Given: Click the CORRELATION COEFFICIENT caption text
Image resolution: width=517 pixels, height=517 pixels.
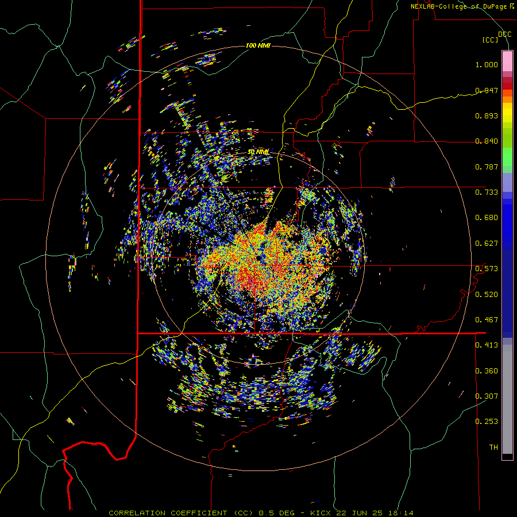Looking at the screenshot, I should (168, 513).
